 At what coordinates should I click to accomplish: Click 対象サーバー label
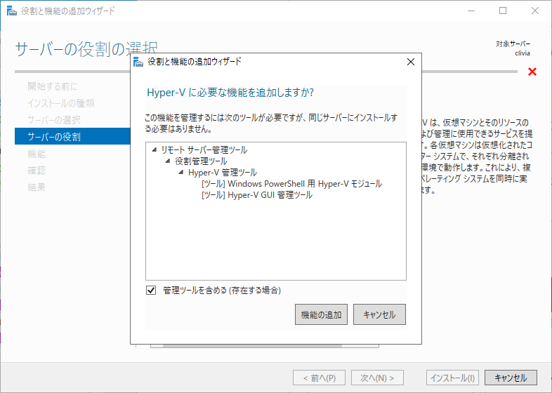513,44
